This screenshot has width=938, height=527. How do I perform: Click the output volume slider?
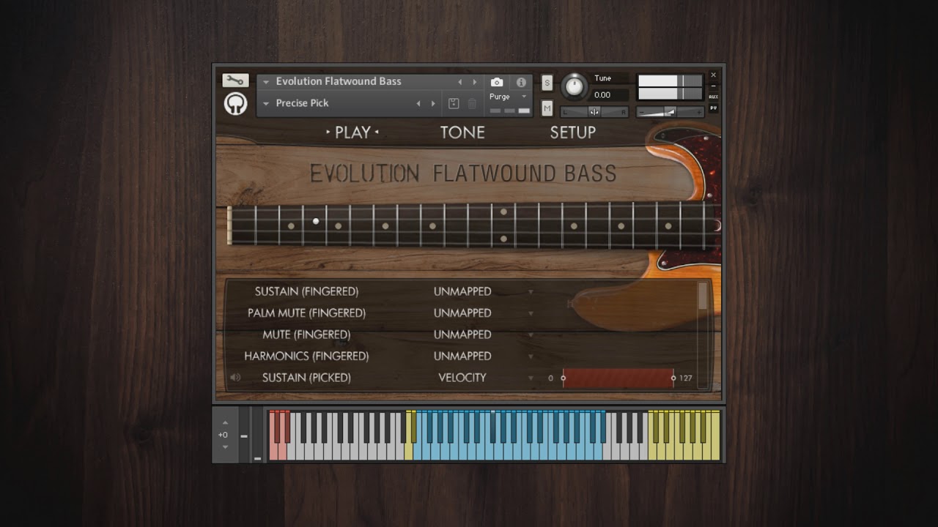click(x=670, y=111)
